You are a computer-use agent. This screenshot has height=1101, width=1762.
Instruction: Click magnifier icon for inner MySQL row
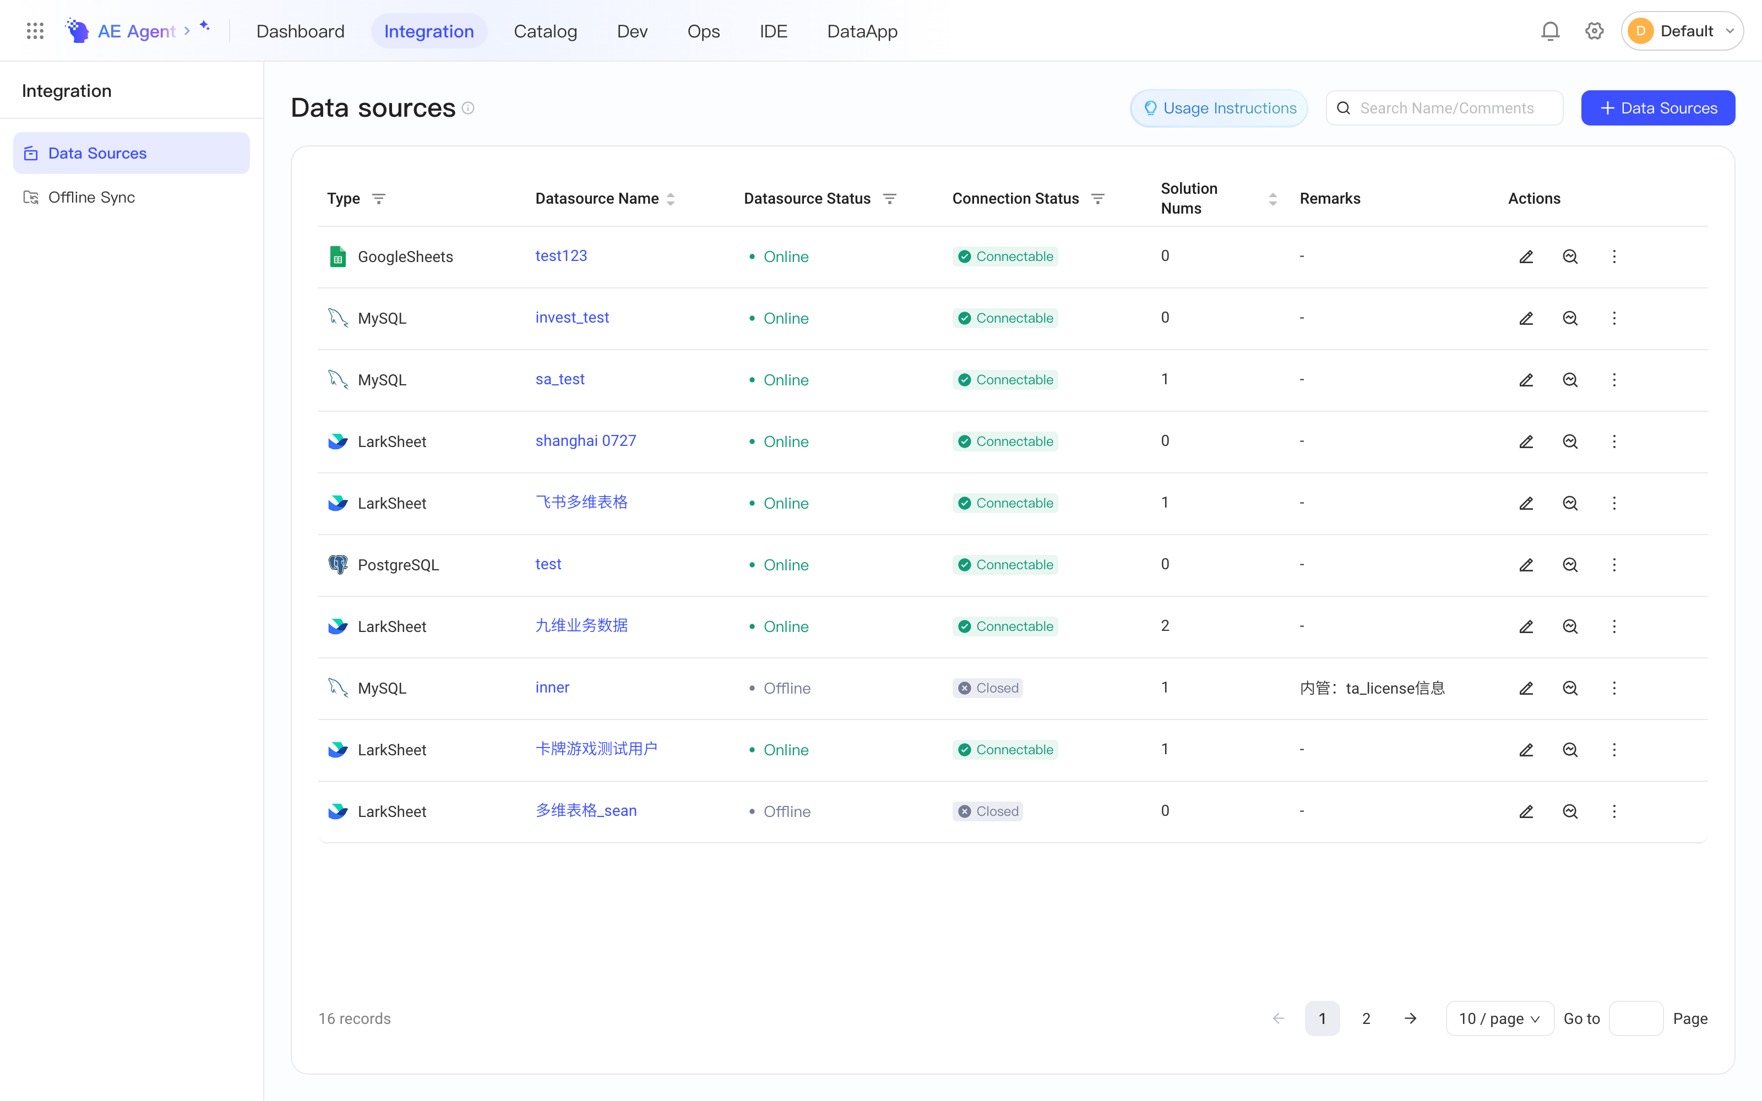point(1570,688)
